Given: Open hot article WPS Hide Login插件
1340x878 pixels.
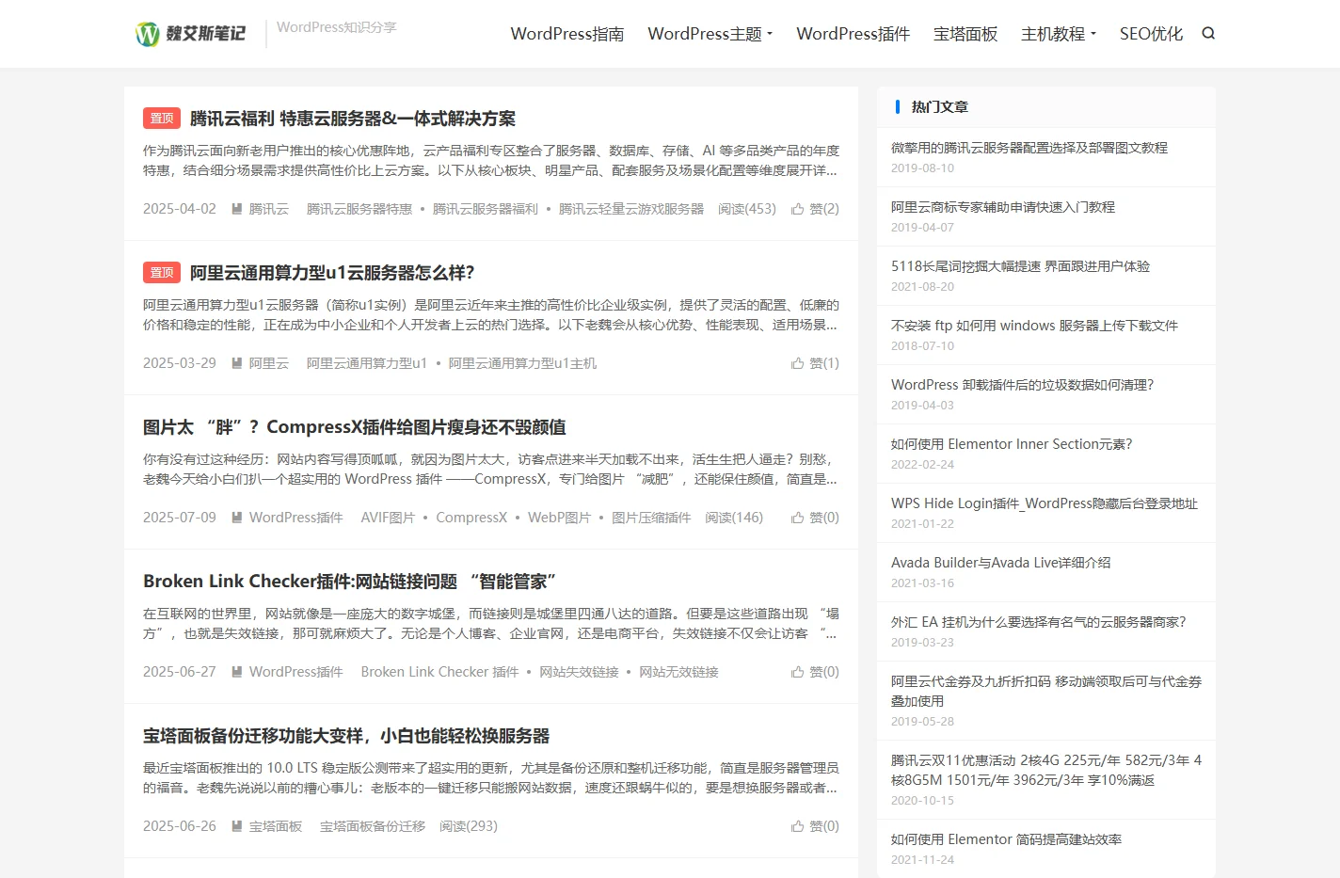Looking at the screenshot, I should pos(1045,503).
